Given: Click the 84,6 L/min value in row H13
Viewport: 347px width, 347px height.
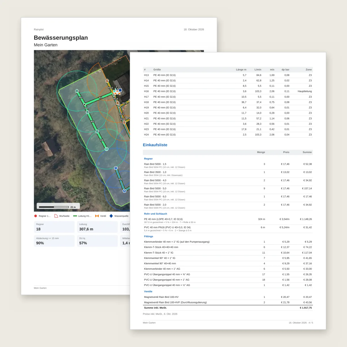Looking at the screenshot, I should point(259,75).
